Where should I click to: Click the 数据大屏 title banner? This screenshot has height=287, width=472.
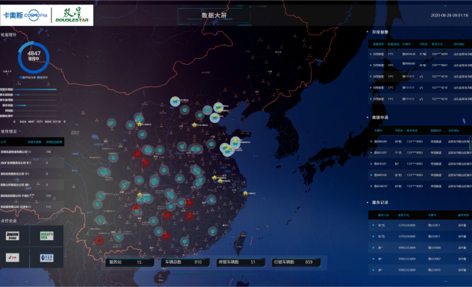click(x=214, y=16)
